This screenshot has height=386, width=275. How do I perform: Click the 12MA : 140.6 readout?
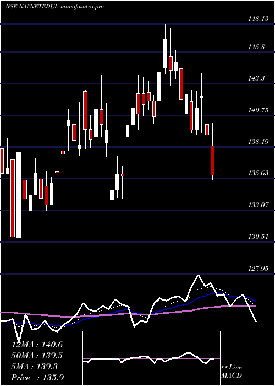point(37,345)
